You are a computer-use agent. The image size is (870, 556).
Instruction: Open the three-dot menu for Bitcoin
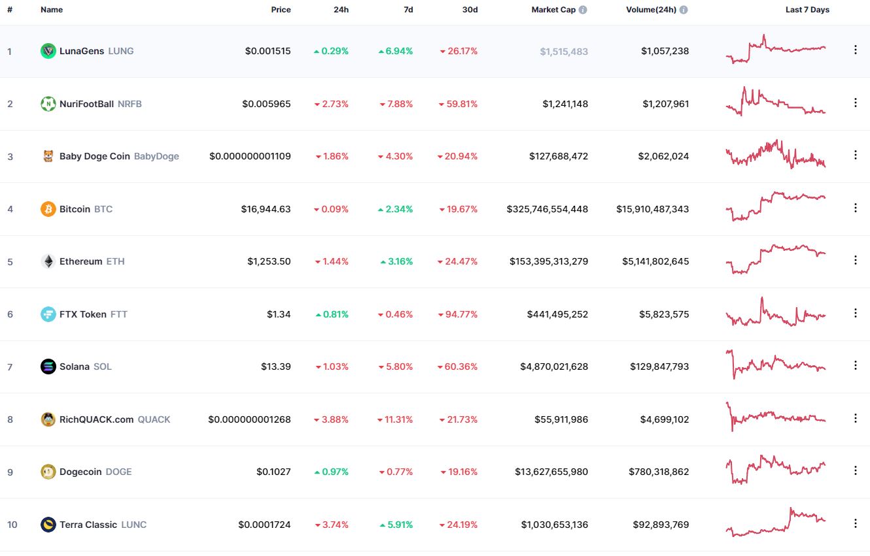pos(855,208)
